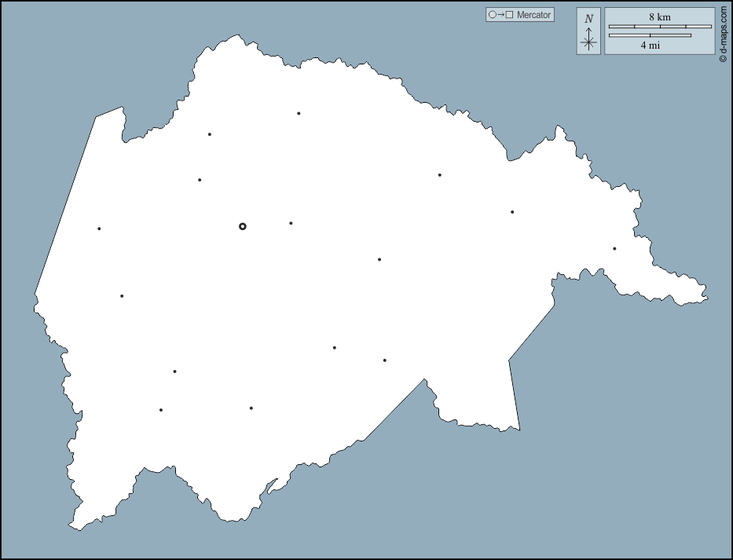Viewport: 733px width, 560px height.
Task: Click the 8 km scale text
Action: coord(659,16)
